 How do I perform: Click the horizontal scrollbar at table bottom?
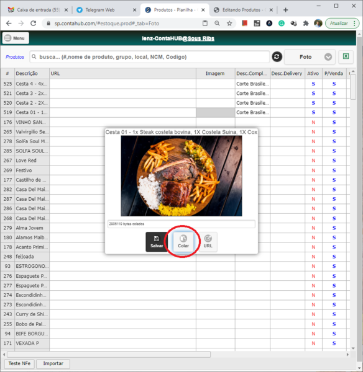click(109, 355)
